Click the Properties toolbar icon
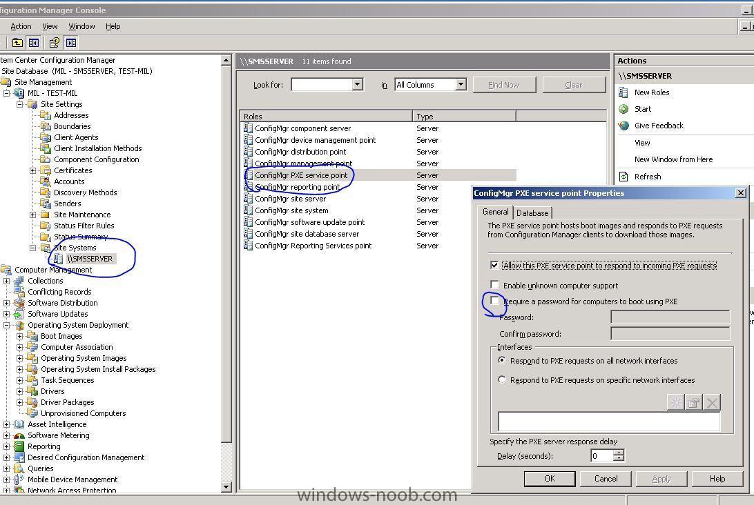 (55, 43)
